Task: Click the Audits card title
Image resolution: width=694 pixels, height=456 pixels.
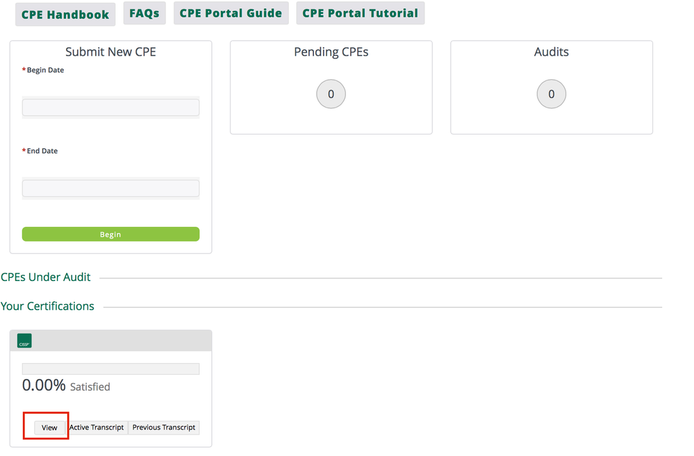Action: click(551, 52)
